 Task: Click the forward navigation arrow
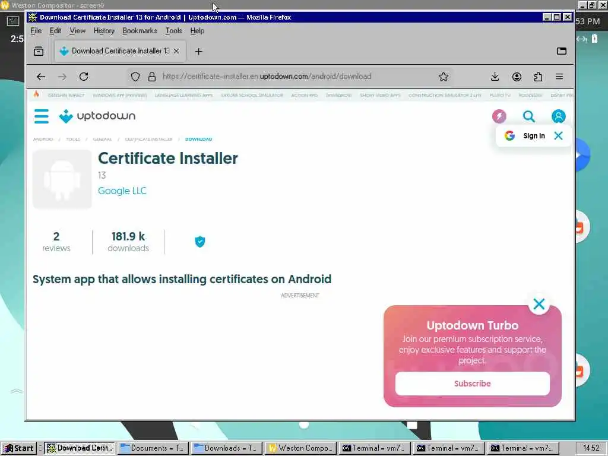(62, 77)
